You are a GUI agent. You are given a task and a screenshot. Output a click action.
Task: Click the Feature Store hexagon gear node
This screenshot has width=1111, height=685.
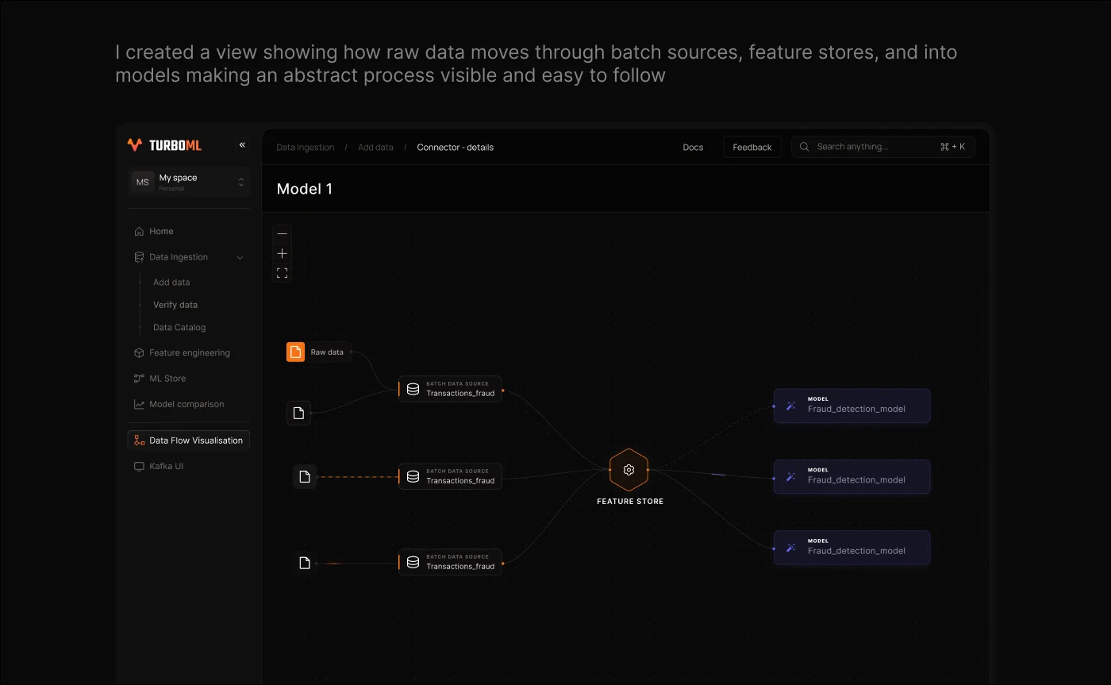(x=629, y=470)
